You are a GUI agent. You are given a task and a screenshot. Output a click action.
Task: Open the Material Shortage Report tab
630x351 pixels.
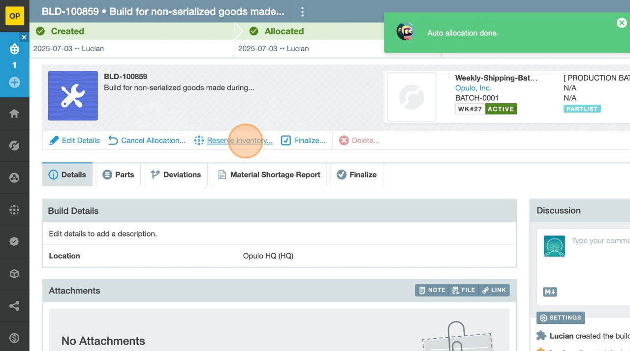(269, 175)
